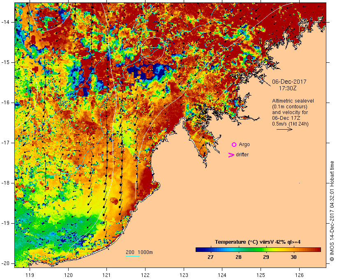Click the 'Temperature (°C) viirsV 42% ql>=4' title
The image size is (337, 279).
coord(258,242)
